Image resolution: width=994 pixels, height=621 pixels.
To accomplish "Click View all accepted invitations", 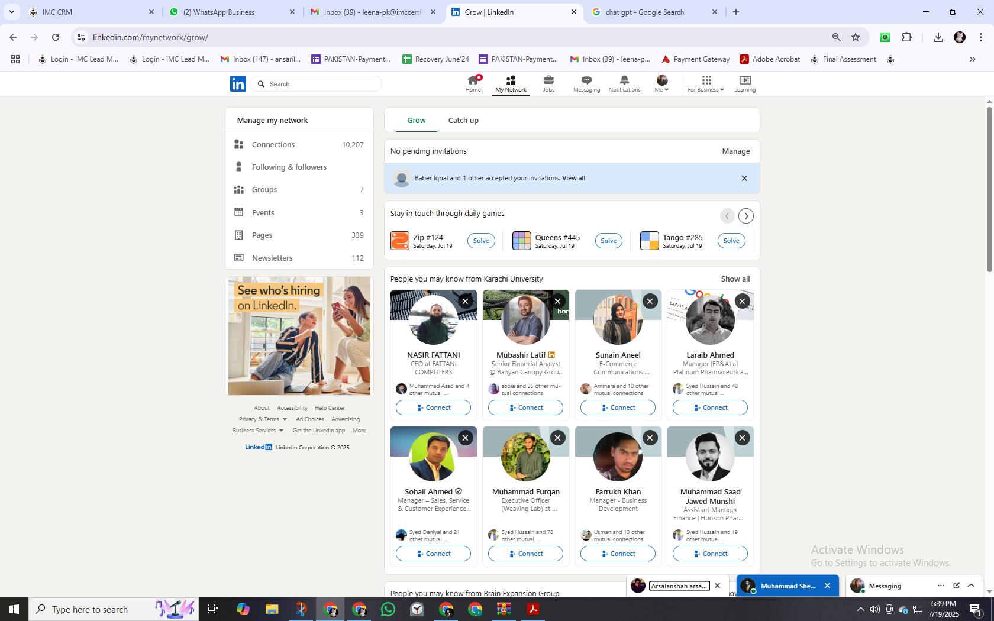I will point(573,178).
